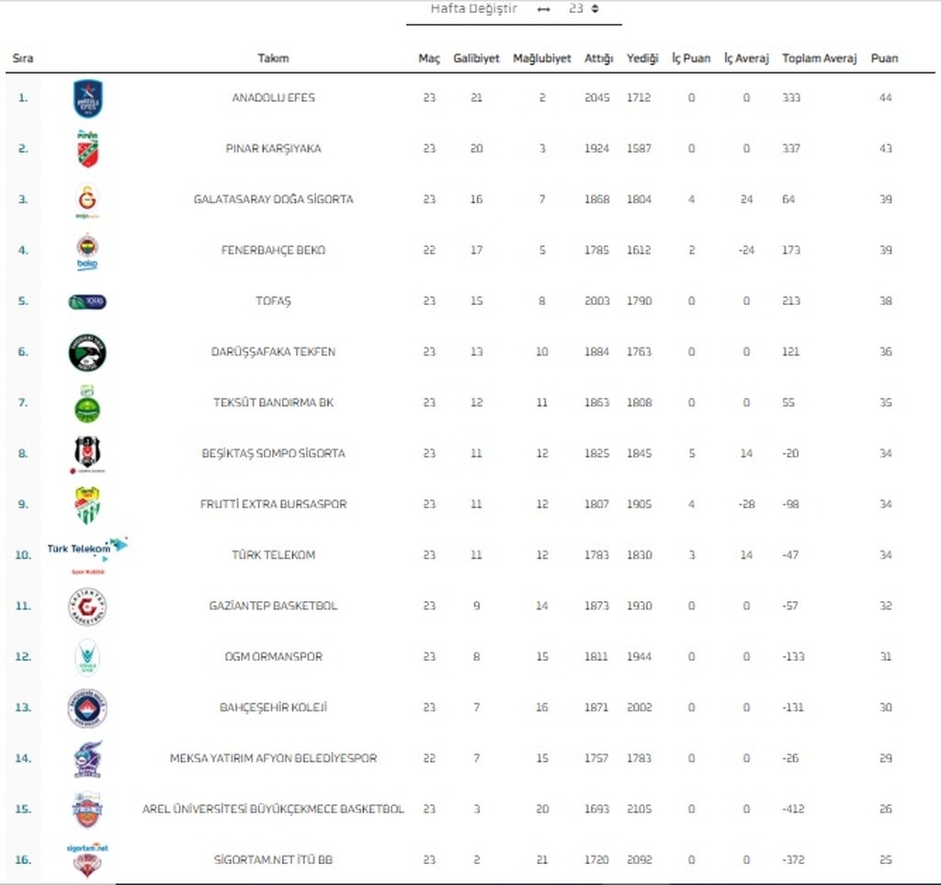The height and width of the screenshot is (885, 941).
Task: Click the Pınar Karşıyaka team logo
Action: [88, 149]
